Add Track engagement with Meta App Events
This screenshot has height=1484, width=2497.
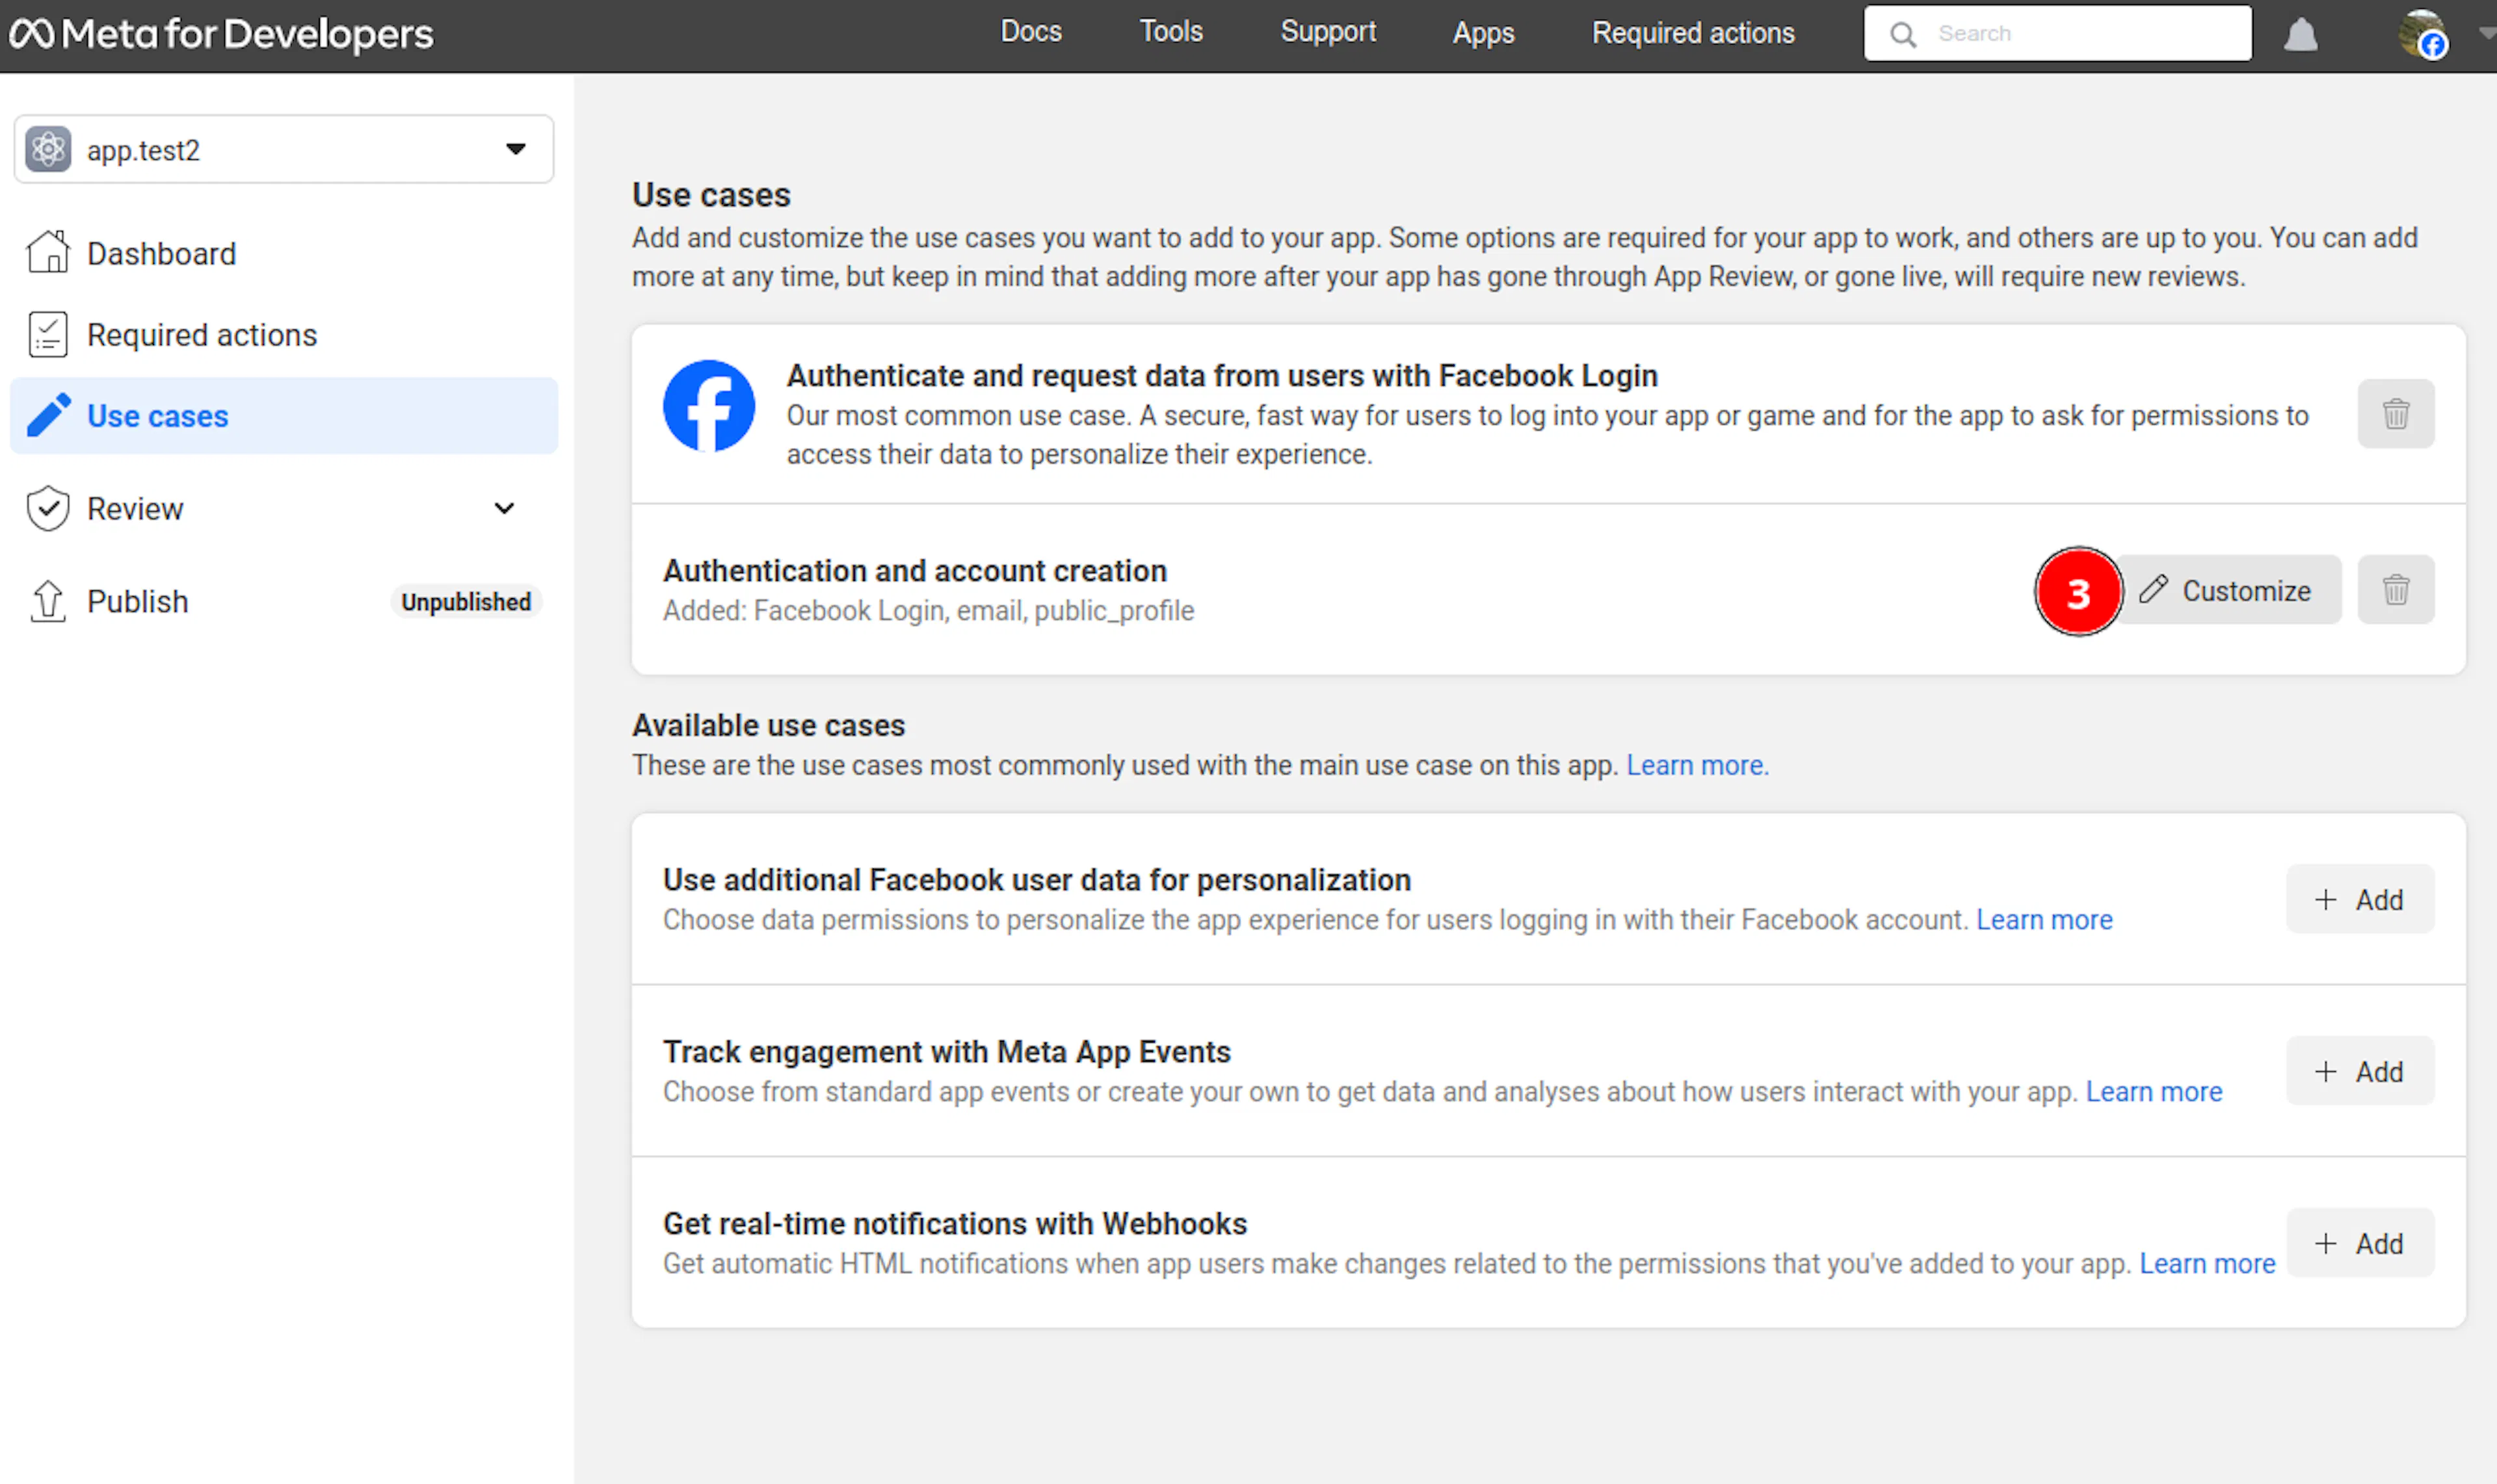[x=2359, y=1071]
